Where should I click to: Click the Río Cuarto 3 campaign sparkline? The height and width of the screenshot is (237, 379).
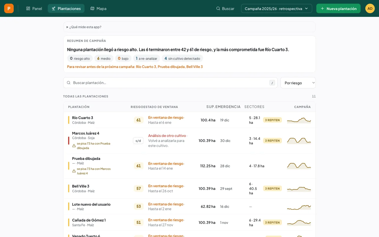coord(299,120)
